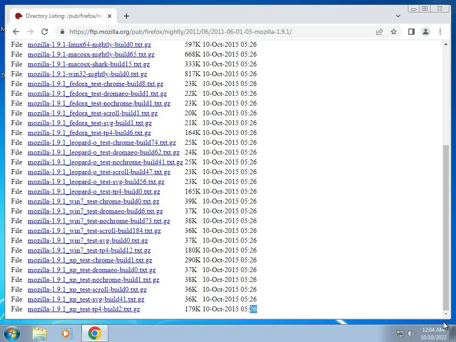Click the highlighted 26 in last row
456x342 pixels.
pos(253,309)
